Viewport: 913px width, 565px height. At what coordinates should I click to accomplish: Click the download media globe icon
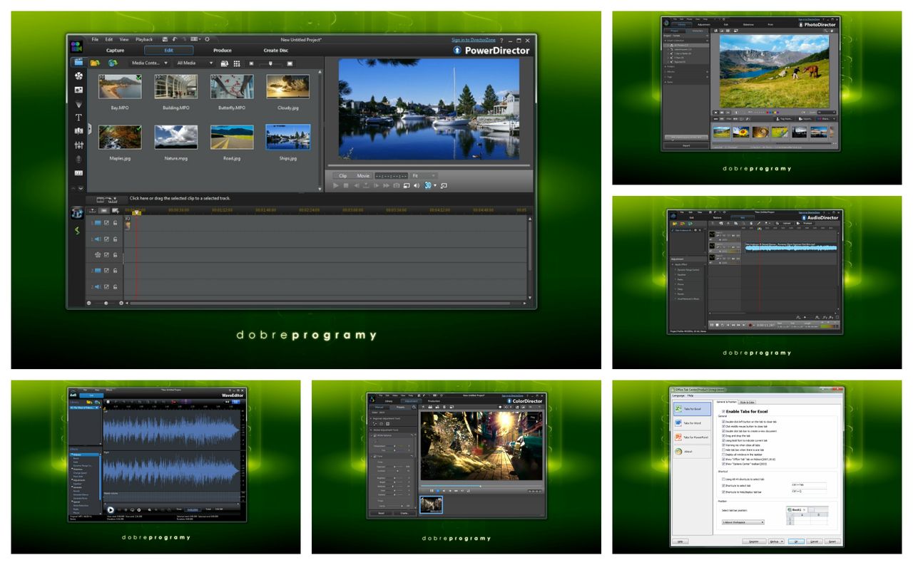113,63
